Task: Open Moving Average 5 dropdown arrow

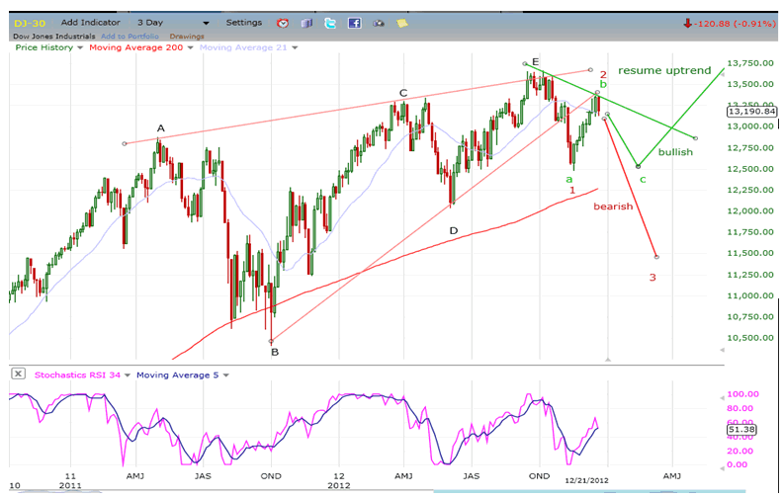Action: 225,374
